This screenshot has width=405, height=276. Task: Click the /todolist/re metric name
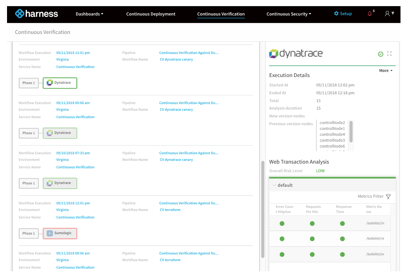click(x=375, y=238)
